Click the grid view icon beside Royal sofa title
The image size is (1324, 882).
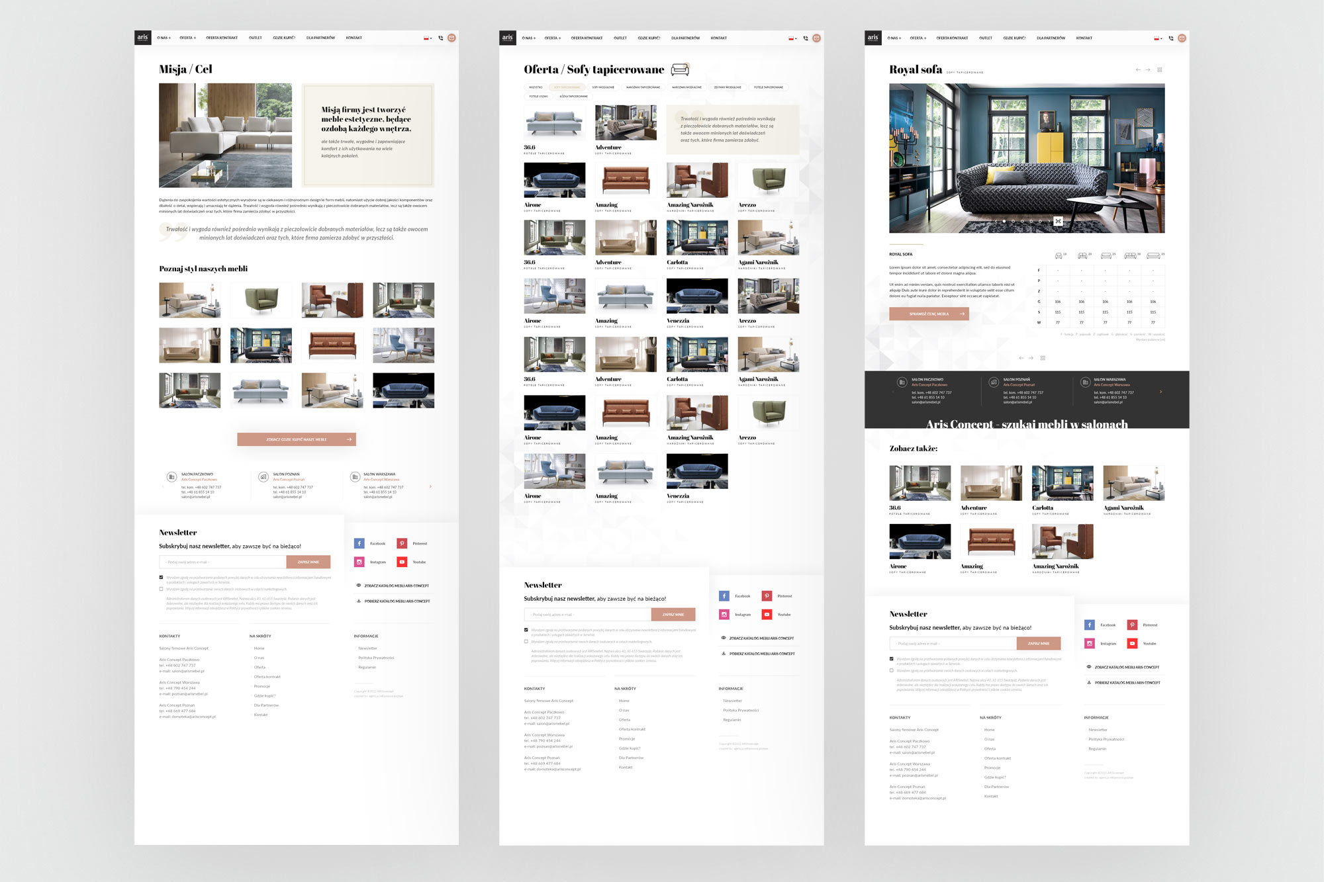coord(1159,69)
